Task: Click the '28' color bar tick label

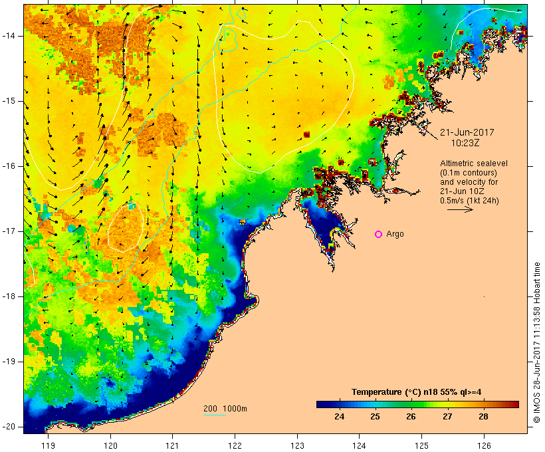Action: coord(483,417)
